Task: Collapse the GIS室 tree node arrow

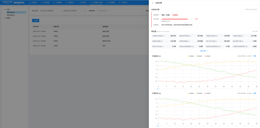Action: point(4,9)
